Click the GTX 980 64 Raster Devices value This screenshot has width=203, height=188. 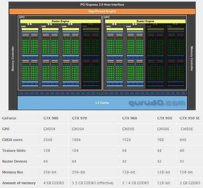tap(45, 161)
